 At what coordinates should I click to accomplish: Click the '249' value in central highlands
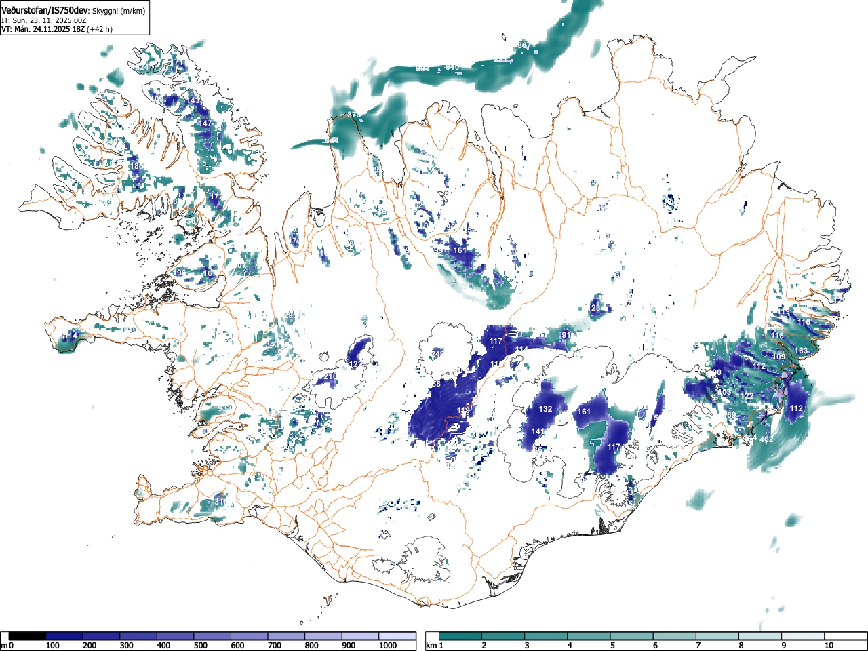[x=437, y=353]
